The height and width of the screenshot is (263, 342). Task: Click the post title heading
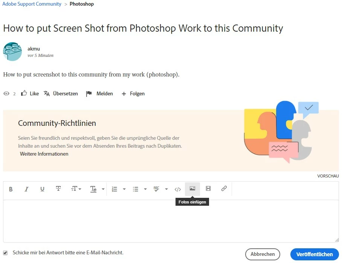click(x=143, y=28)
